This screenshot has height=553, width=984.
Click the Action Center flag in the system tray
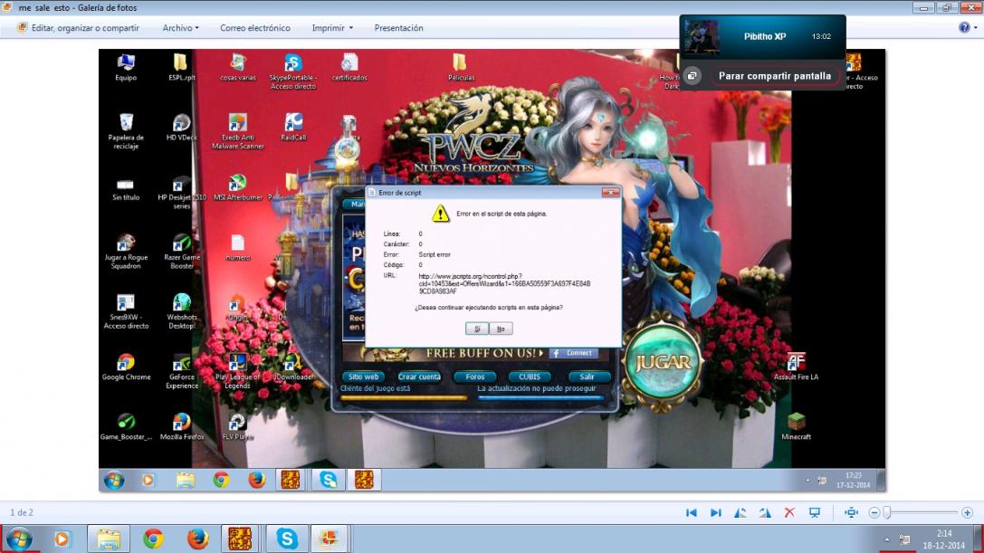click(904, 539)
